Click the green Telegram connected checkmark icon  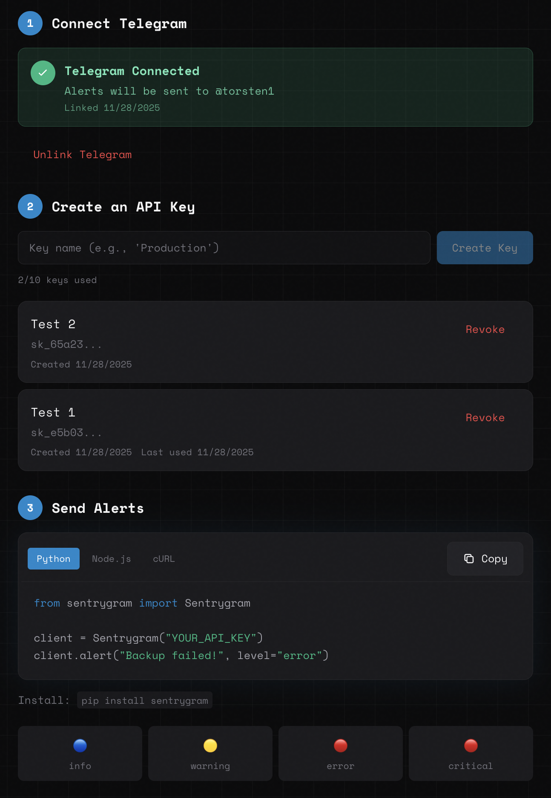pyautogui.click(x=43, y=72)
